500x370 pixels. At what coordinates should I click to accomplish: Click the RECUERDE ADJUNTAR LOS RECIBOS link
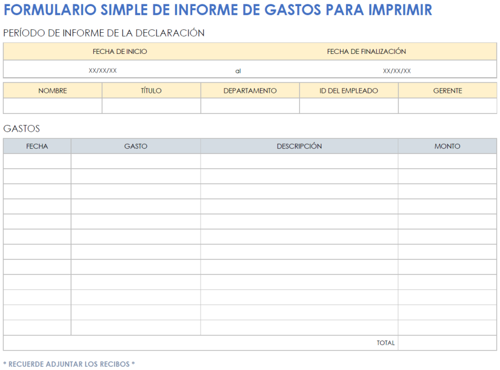pos(69,364)
